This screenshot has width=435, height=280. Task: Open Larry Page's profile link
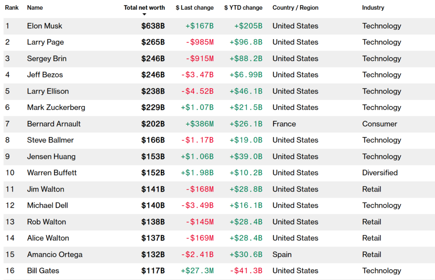(45, 42)
